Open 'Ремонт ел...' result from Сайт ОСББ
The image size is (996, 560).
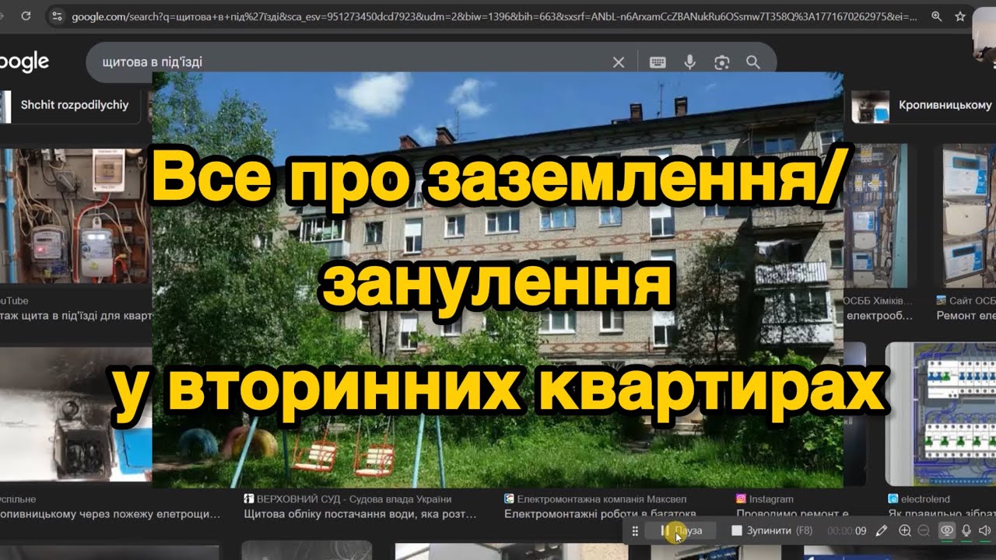966,316
